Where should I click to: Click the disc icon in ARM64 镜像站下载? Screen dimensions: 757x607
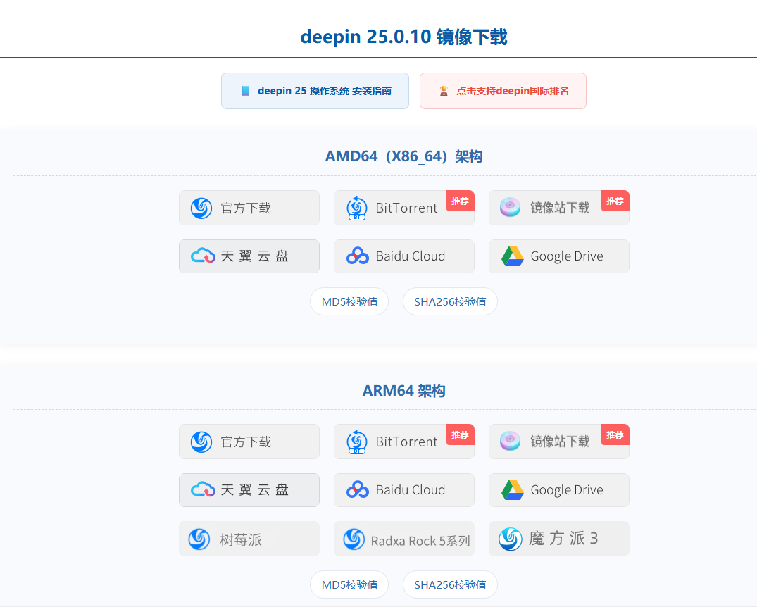click(x=510, y=441)
